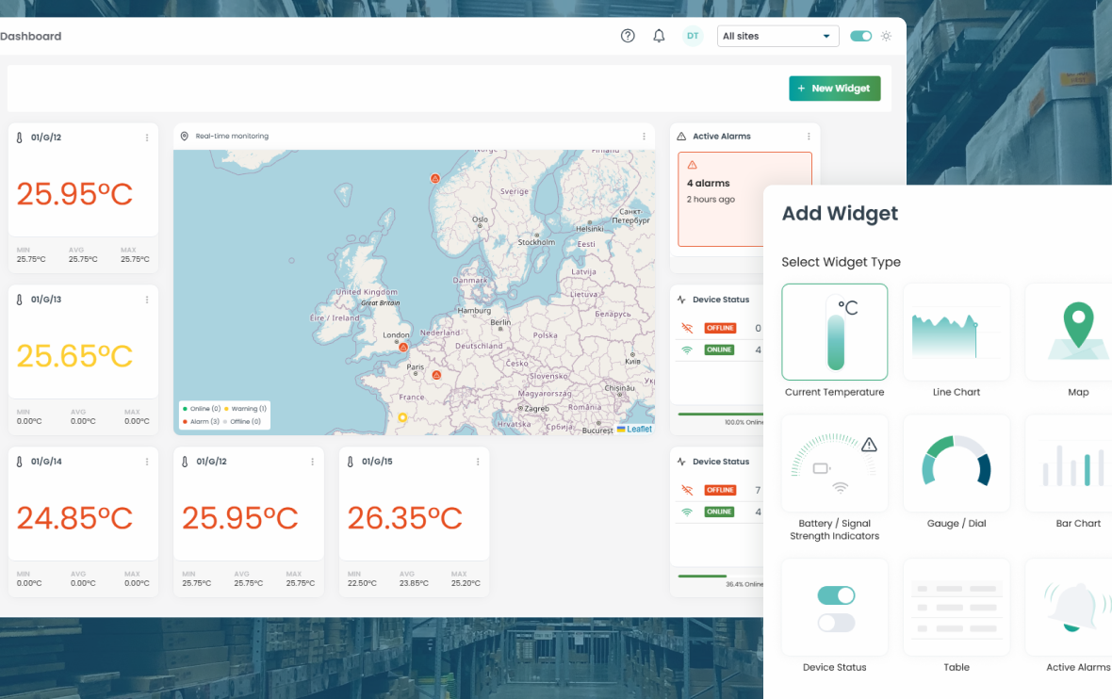Click alarm marker near London on map
The height and width of the screenshot is (699, 1112).
tap(402, 348)
